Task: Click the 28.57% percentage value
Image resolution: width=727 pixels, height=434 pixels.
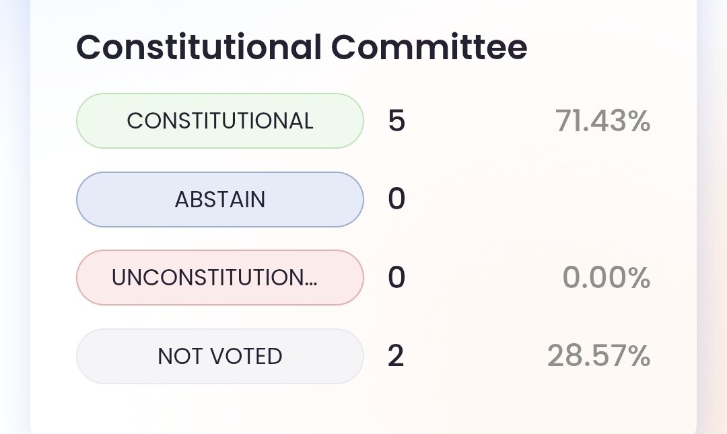Action: pyautogui.click(x=598, y=356)
